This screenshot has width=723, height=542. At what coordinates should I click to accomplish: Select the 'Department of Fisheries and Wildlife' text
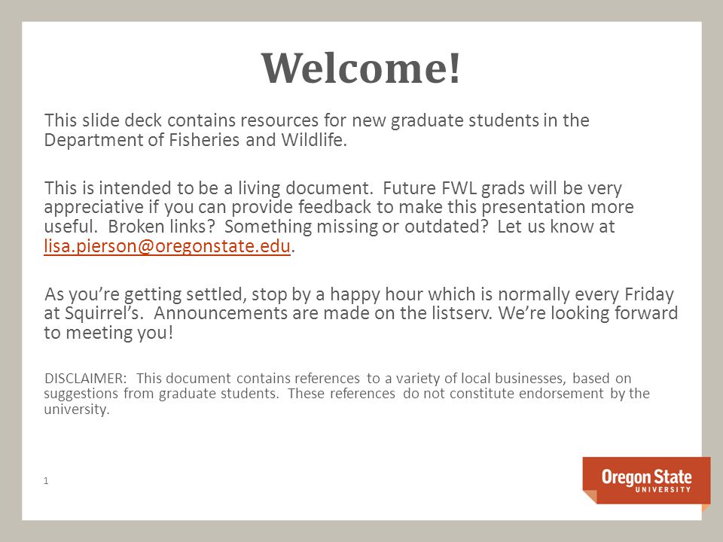[x=194, y=140]
